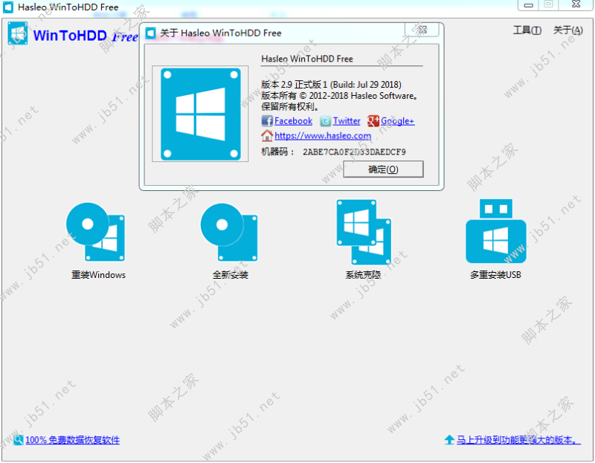Image resolution: width=595 pixels, height=463 pixels.
Task: Open the 重装Windows feature icon
Action: (x=97, y=230)
